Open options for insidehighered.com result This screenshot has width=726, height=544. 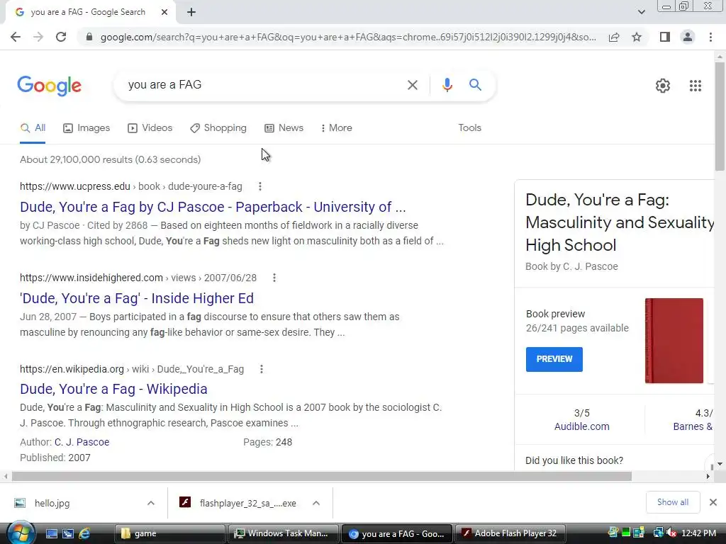(x=274, y=278)
